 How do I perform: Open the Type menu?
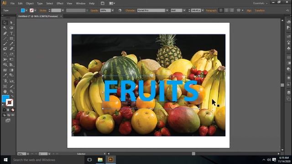40,3
